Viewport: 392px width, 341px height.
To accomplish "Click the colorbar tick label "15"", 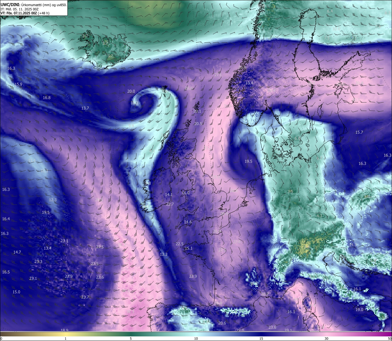I will pos(261,339).
